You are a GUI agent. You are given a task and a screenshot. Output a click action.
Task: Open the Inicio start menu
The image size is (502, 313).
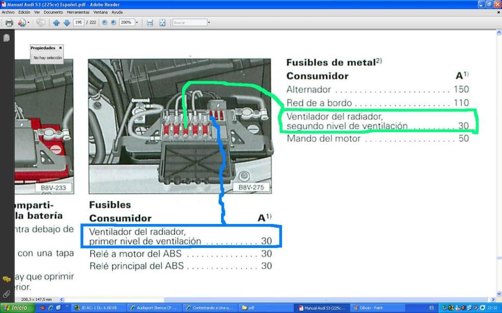18,308
